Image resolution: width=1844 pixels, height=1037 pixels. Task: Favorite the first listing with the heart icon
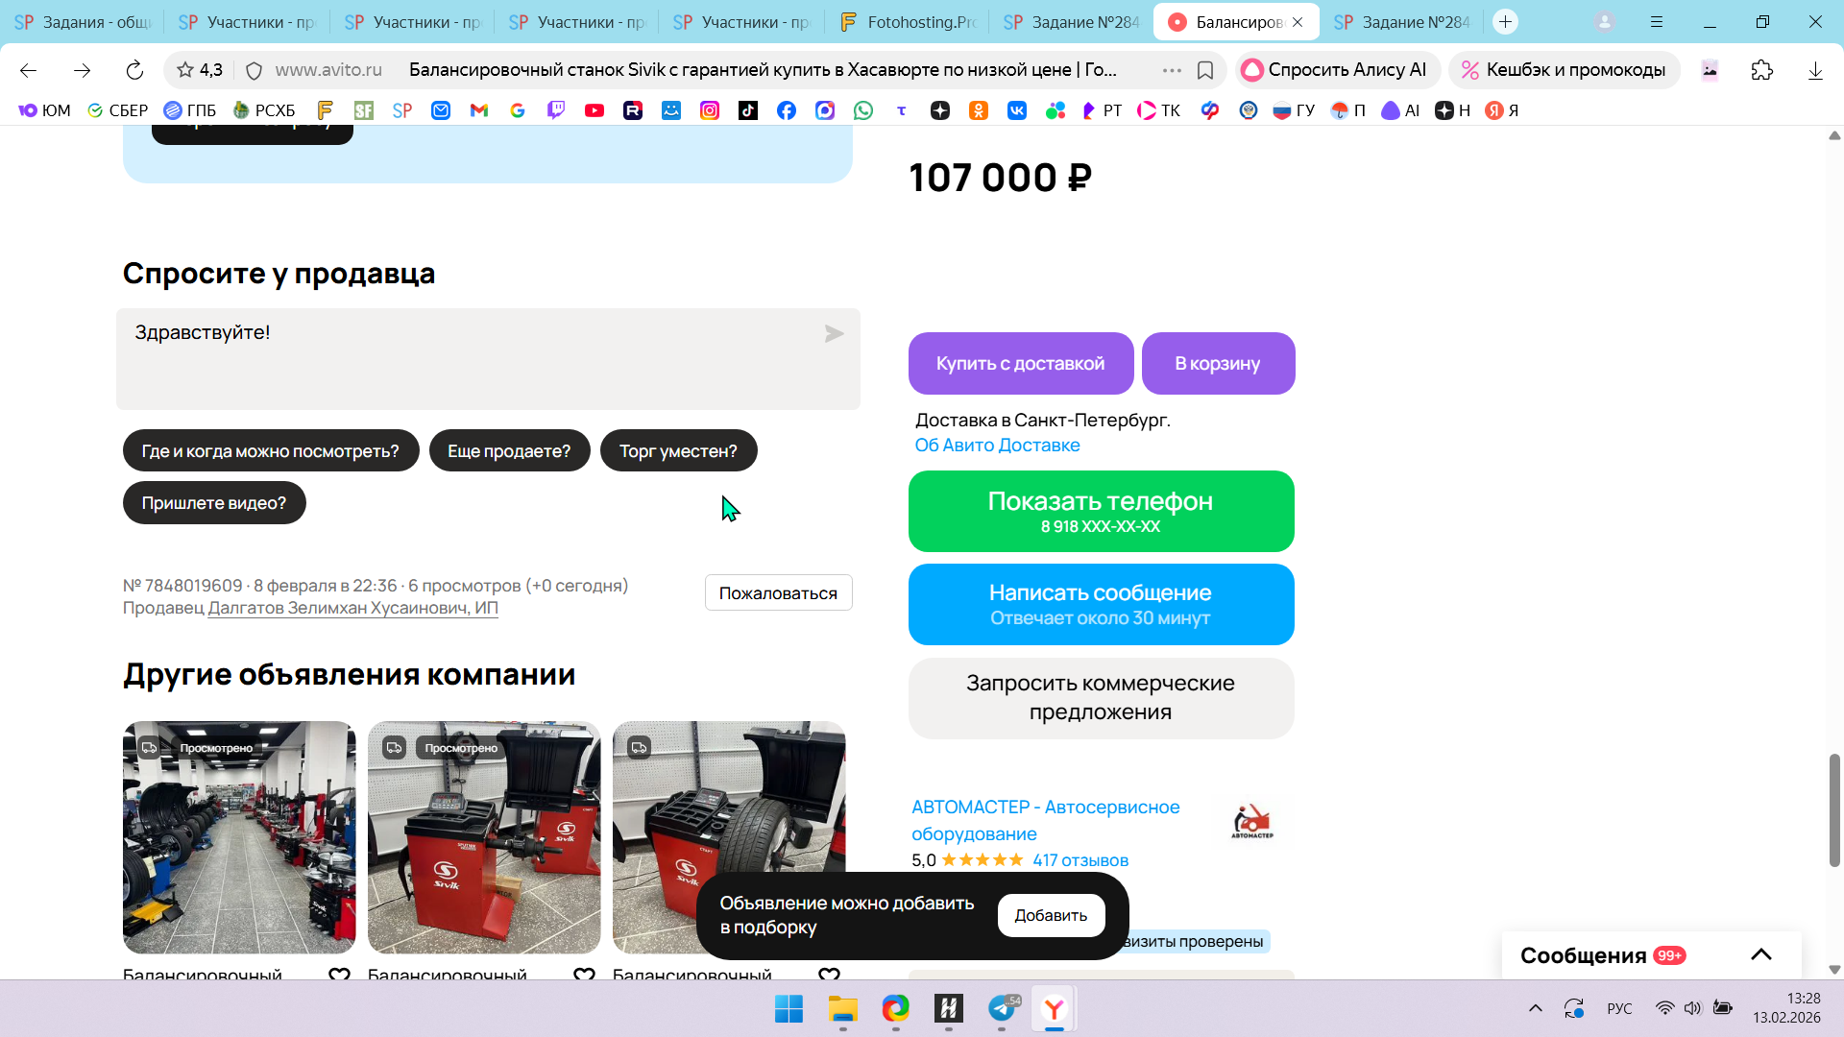click(x=339, y=974)
